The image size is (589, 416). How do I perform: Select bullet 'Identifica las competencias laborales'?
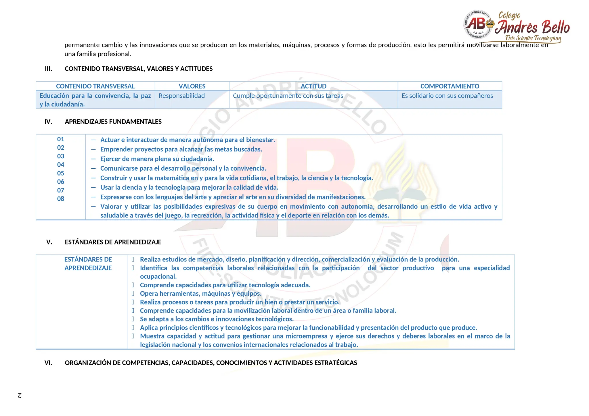(325, 272)
